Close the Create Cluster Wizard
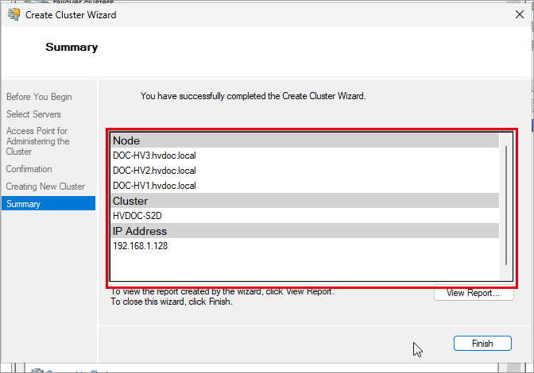534x373 pixels. click(x=520, y=14)
